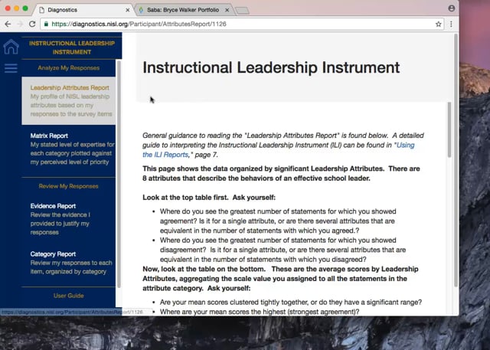Click 'Now, look at the table on the bottom' paragraph
This screenshot has width=490, height=350.
coord(280,279)
